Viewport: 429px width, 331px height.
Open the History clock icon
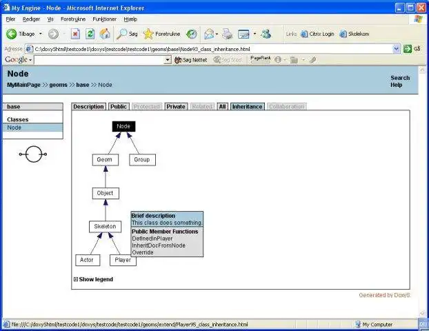pos(192,34)
